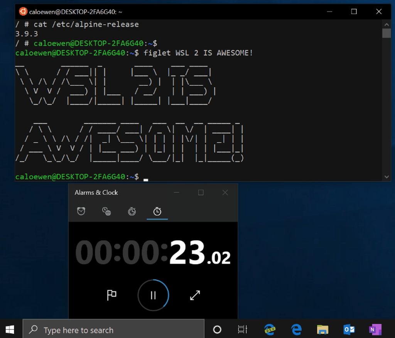The width and height of the screenshot is (395, 338).
Task: Launch Microsoft Edge Dev from the taskbar
Action: pyautogui.click(x=270, y=330)
